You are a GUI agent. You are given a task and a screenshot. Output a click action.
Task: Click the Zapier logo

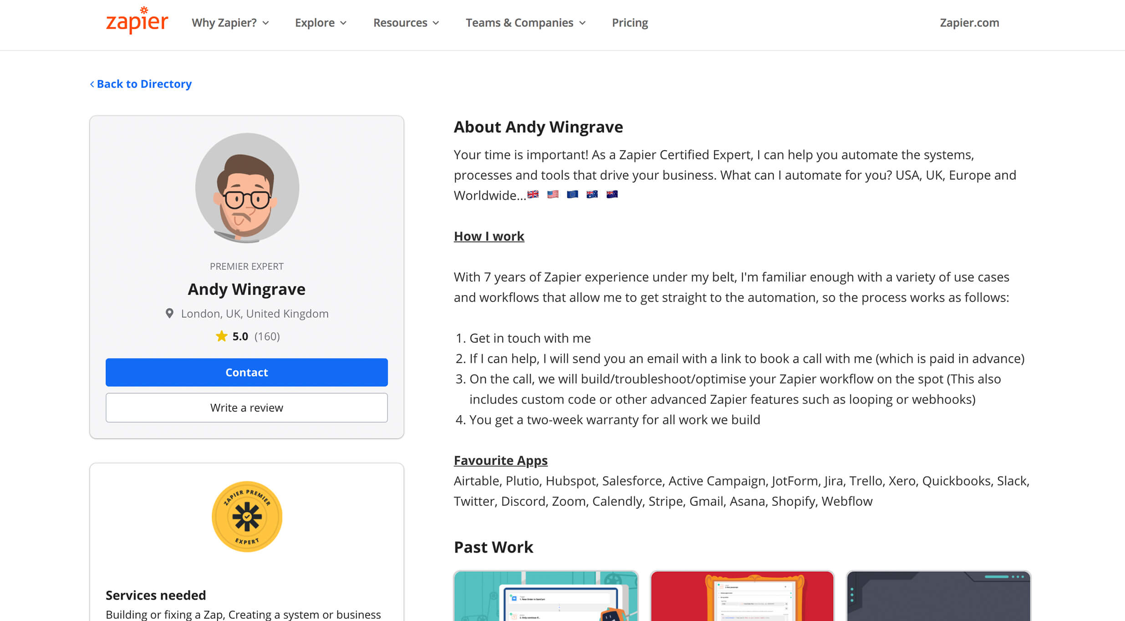[137, 21]
